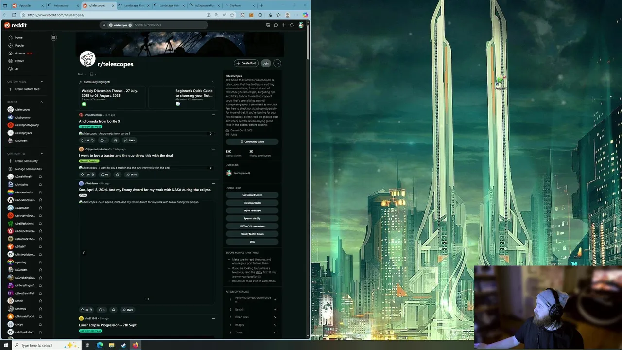Open Edge Copilot icon
Image resolution: width=622 pixels, height=350 pixels.
point(305,15)
